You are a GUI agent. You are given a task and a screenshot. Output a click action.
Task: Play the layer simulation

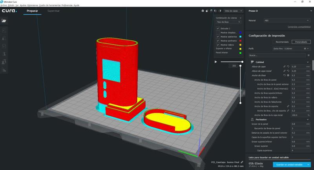(216, 61)
